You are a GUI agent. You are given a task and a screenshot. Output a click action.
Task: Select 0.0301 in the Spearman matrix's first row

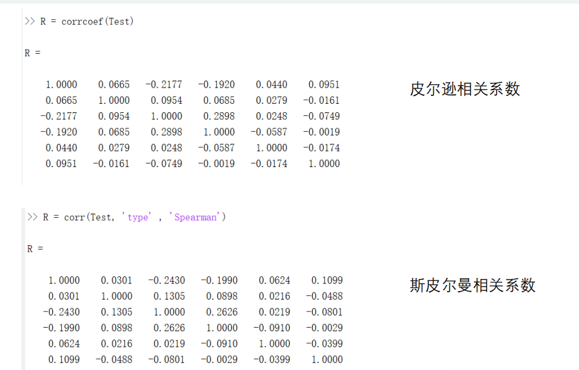(116, 280)
